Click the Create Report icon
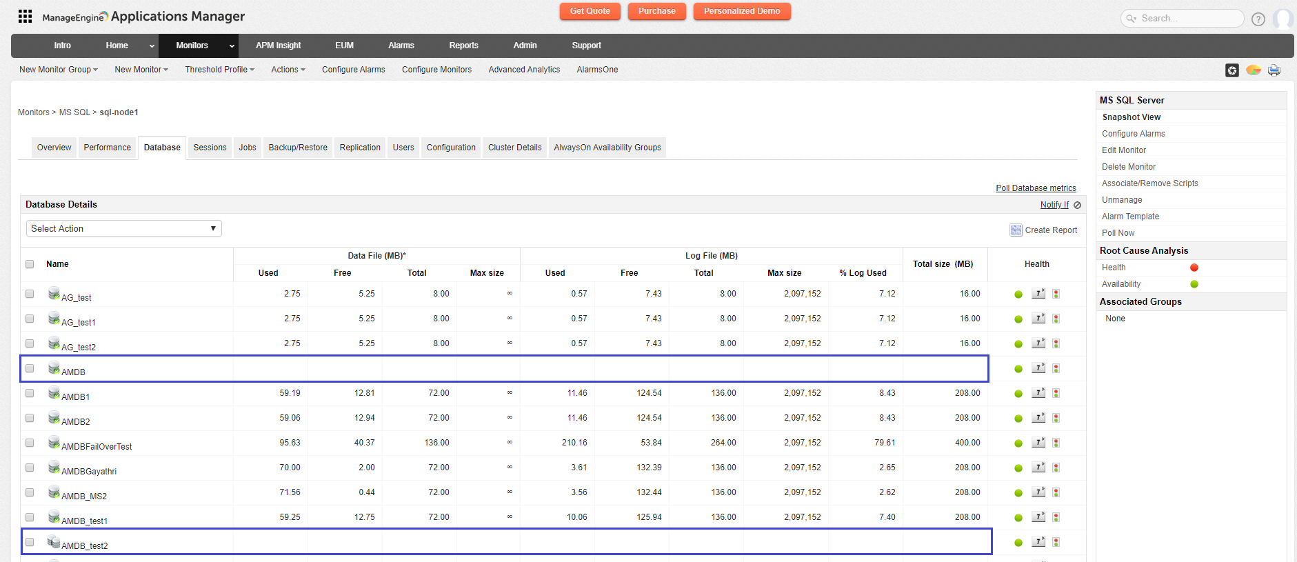This screenshot has width=1297, height=562. point(1016,230)
